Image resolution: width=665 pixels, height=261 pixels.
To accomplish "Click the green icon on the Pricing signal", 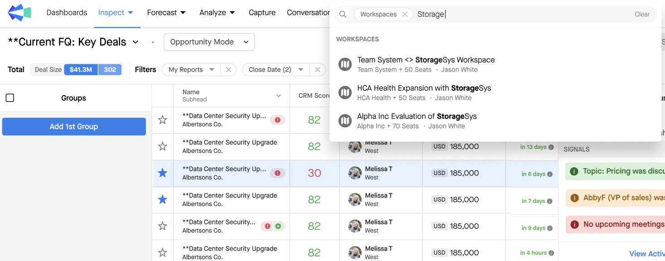I will tap(574, 171).
